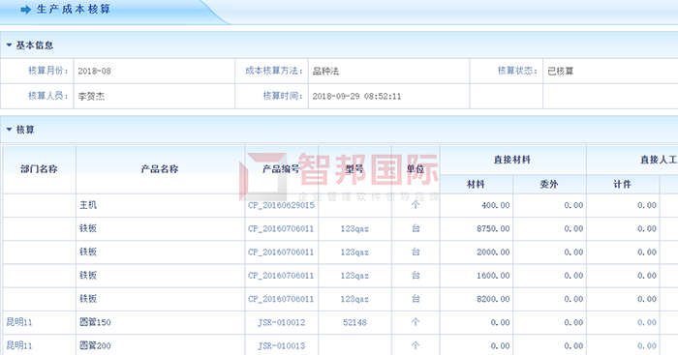The width and height of the screenshot is (678, 355).
Task: Select model 52148 link
Action: 354,323
